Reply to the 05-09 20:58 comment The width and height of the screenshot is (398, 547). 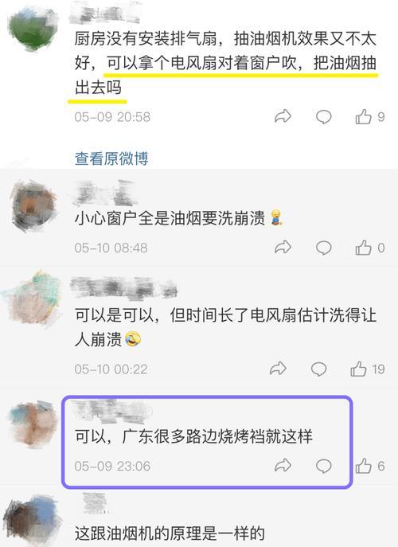(x=323, y=117)
